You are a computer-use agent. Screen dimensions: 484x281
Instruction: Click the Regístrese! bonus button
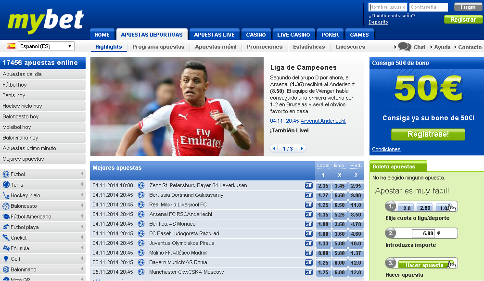click(428, 134)
